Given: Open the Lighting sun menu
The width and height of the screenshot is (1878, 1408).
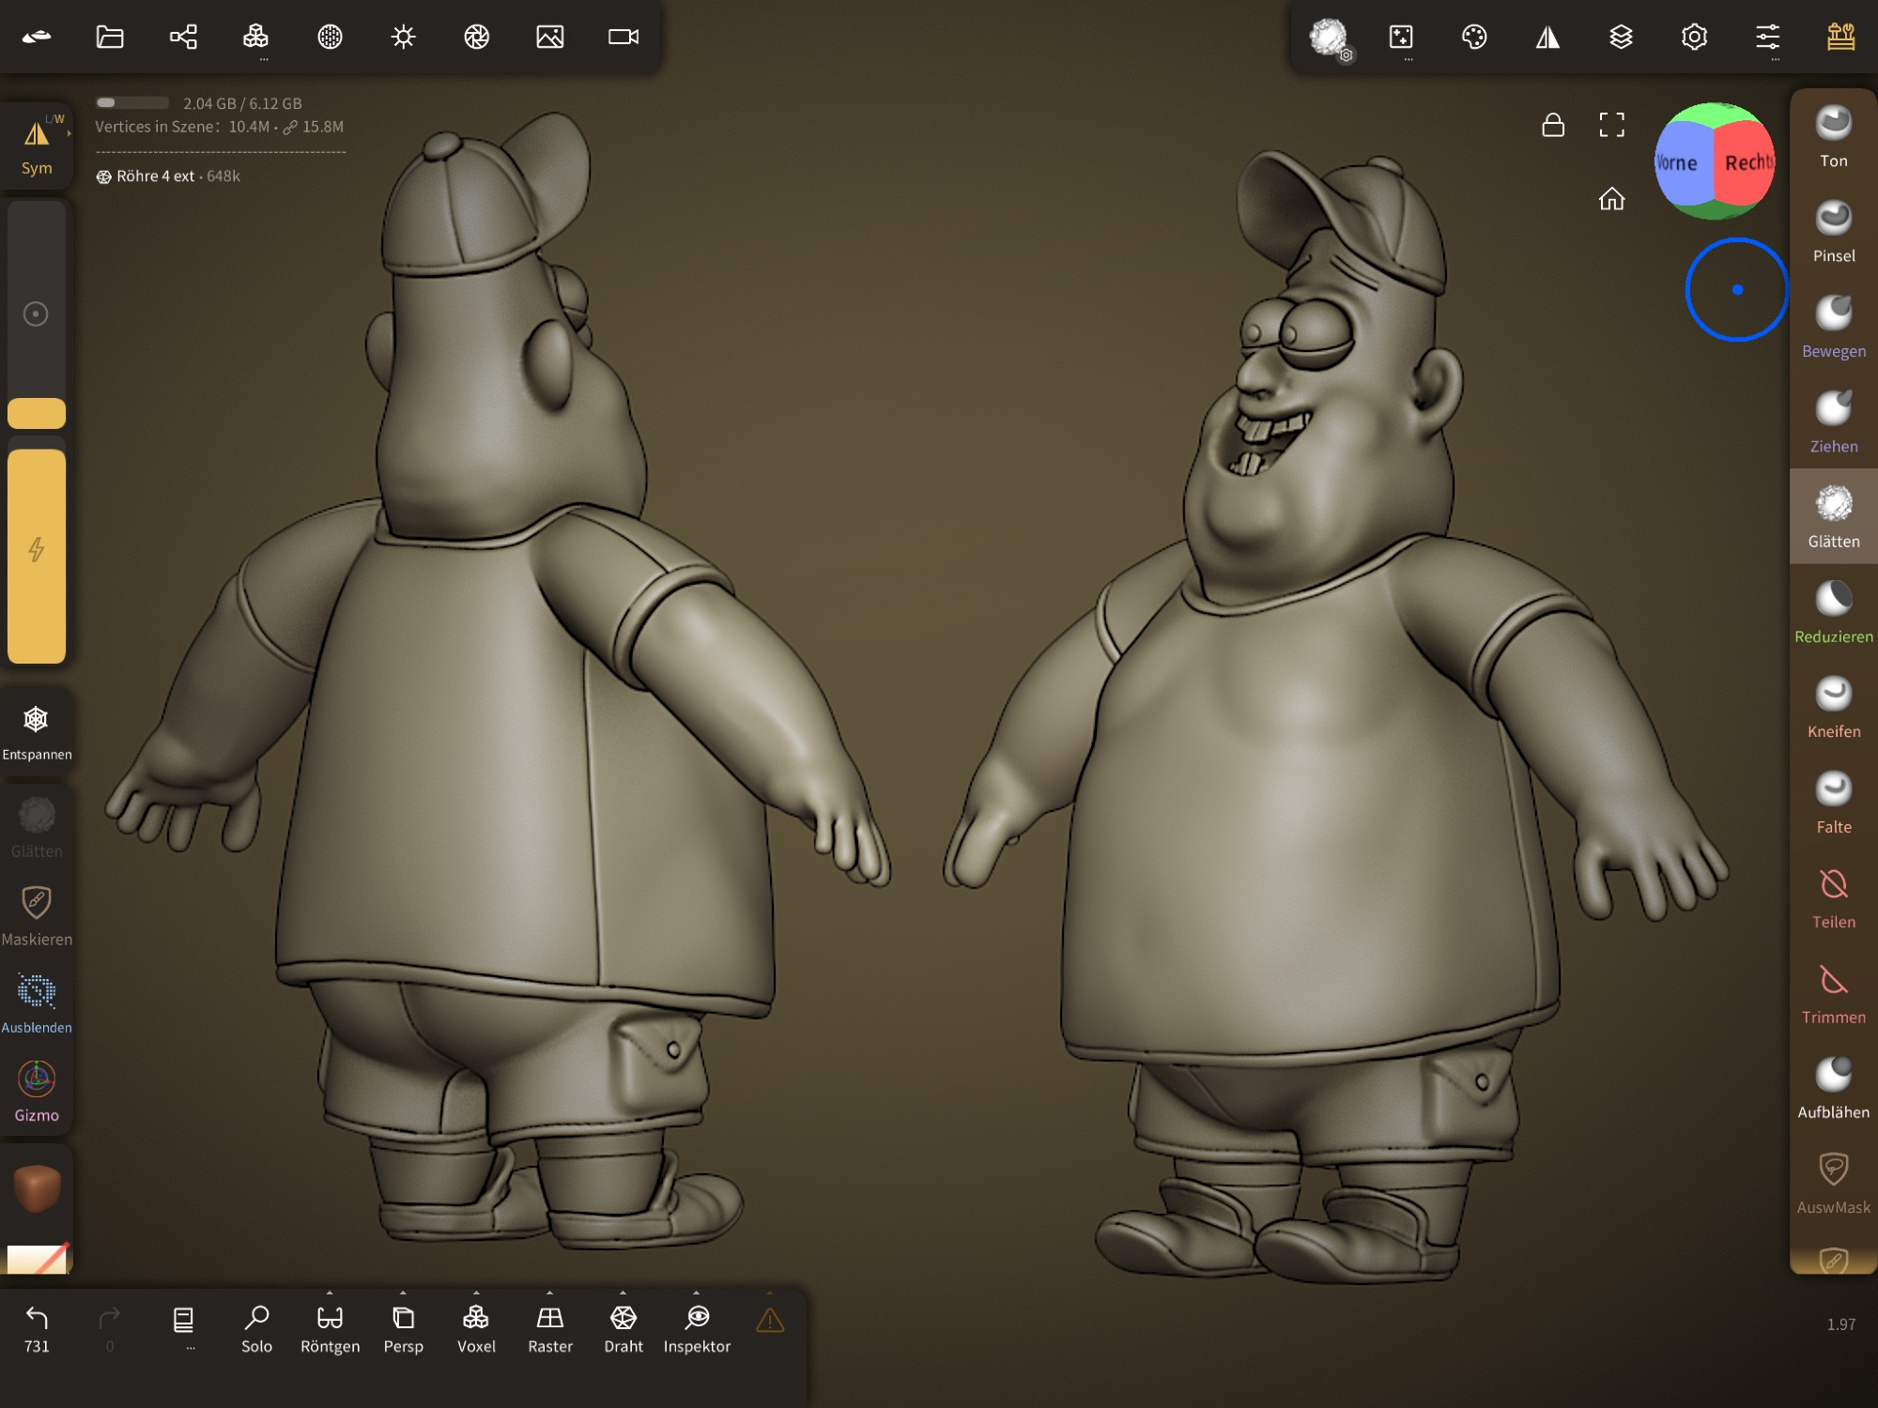Looking at the screenshot, I should tap(404, 37).
